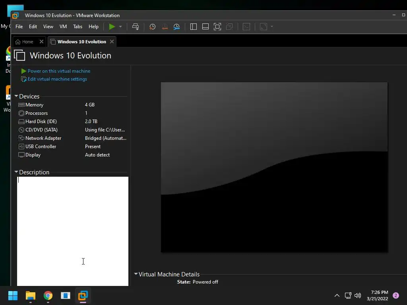407x305 pixels.
Task: Select the Processors device row
Action: click(x=72, y=113)
